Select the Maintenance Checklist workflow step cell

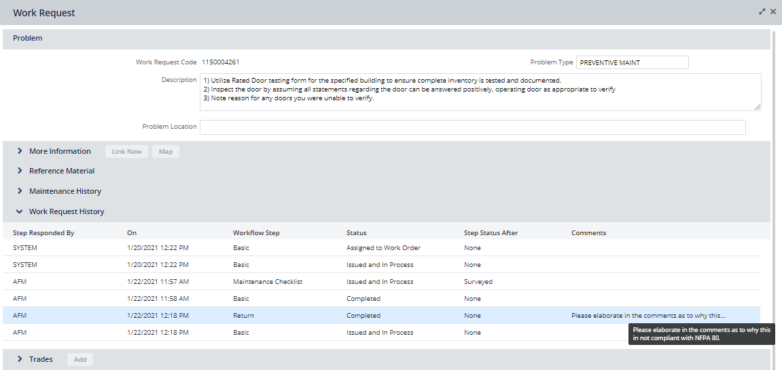[x=267, y=281]
